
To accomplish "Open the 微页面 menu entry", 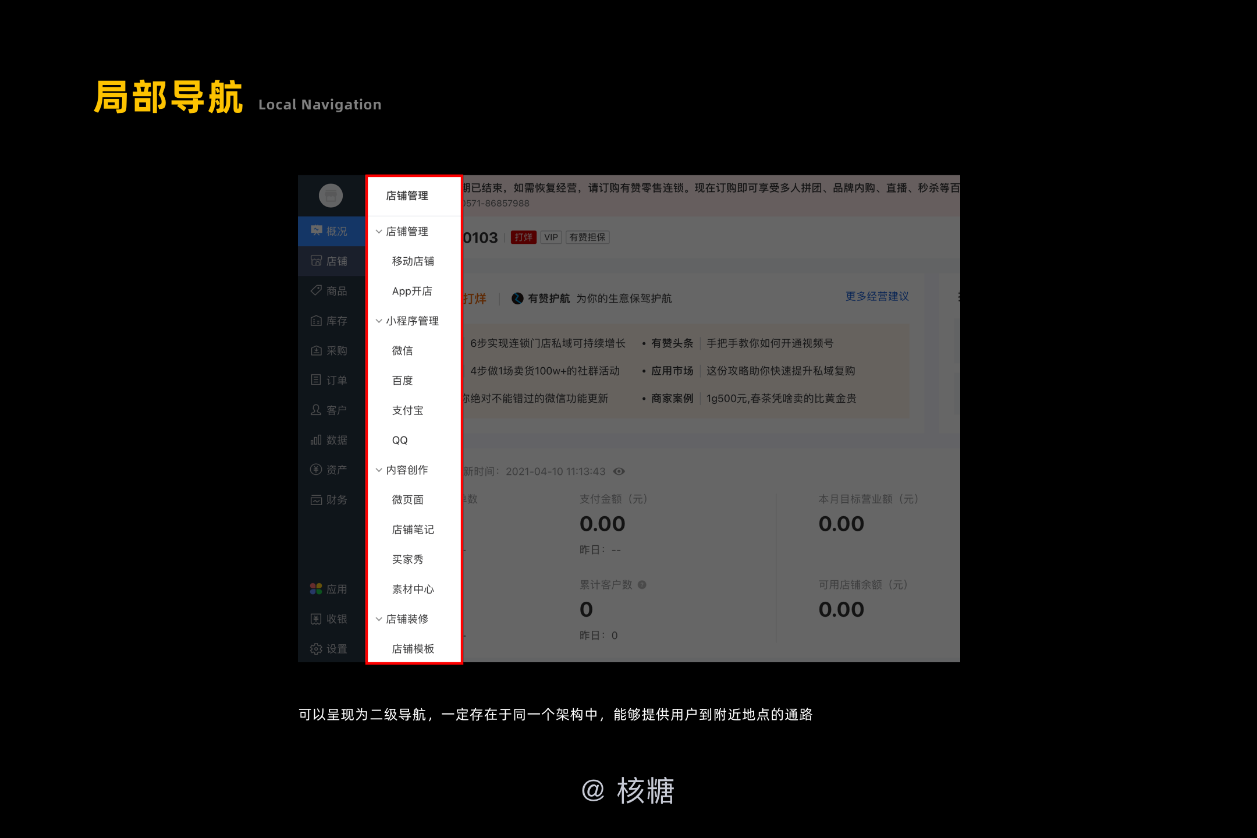I will click(407, 500).
